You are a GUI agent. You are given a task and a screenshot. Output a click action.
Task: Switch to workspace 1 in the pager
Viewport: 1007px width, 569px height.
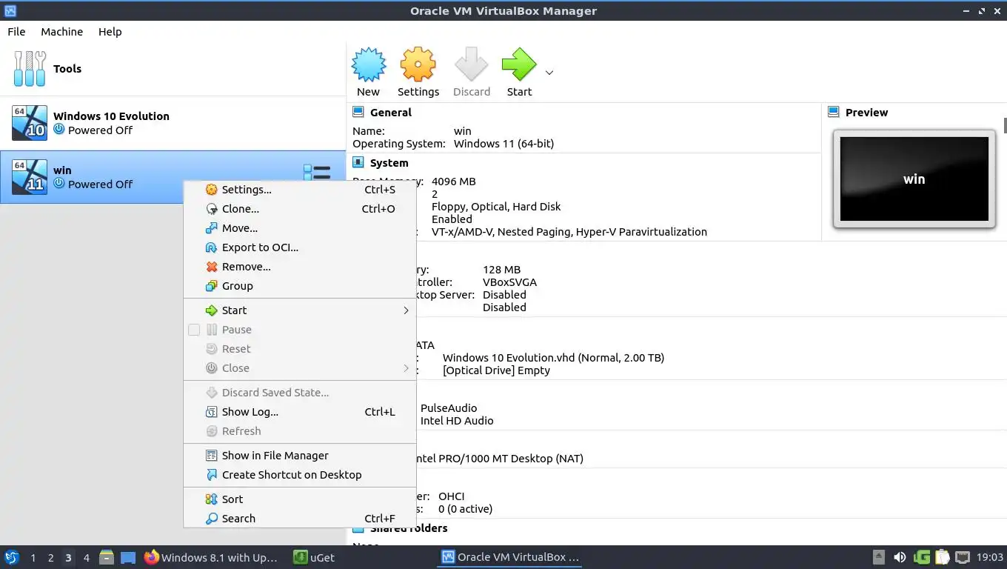coord(33,558)
